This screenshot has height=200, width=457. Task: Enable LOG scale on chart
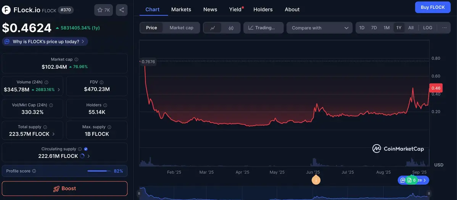pos(428,28)
